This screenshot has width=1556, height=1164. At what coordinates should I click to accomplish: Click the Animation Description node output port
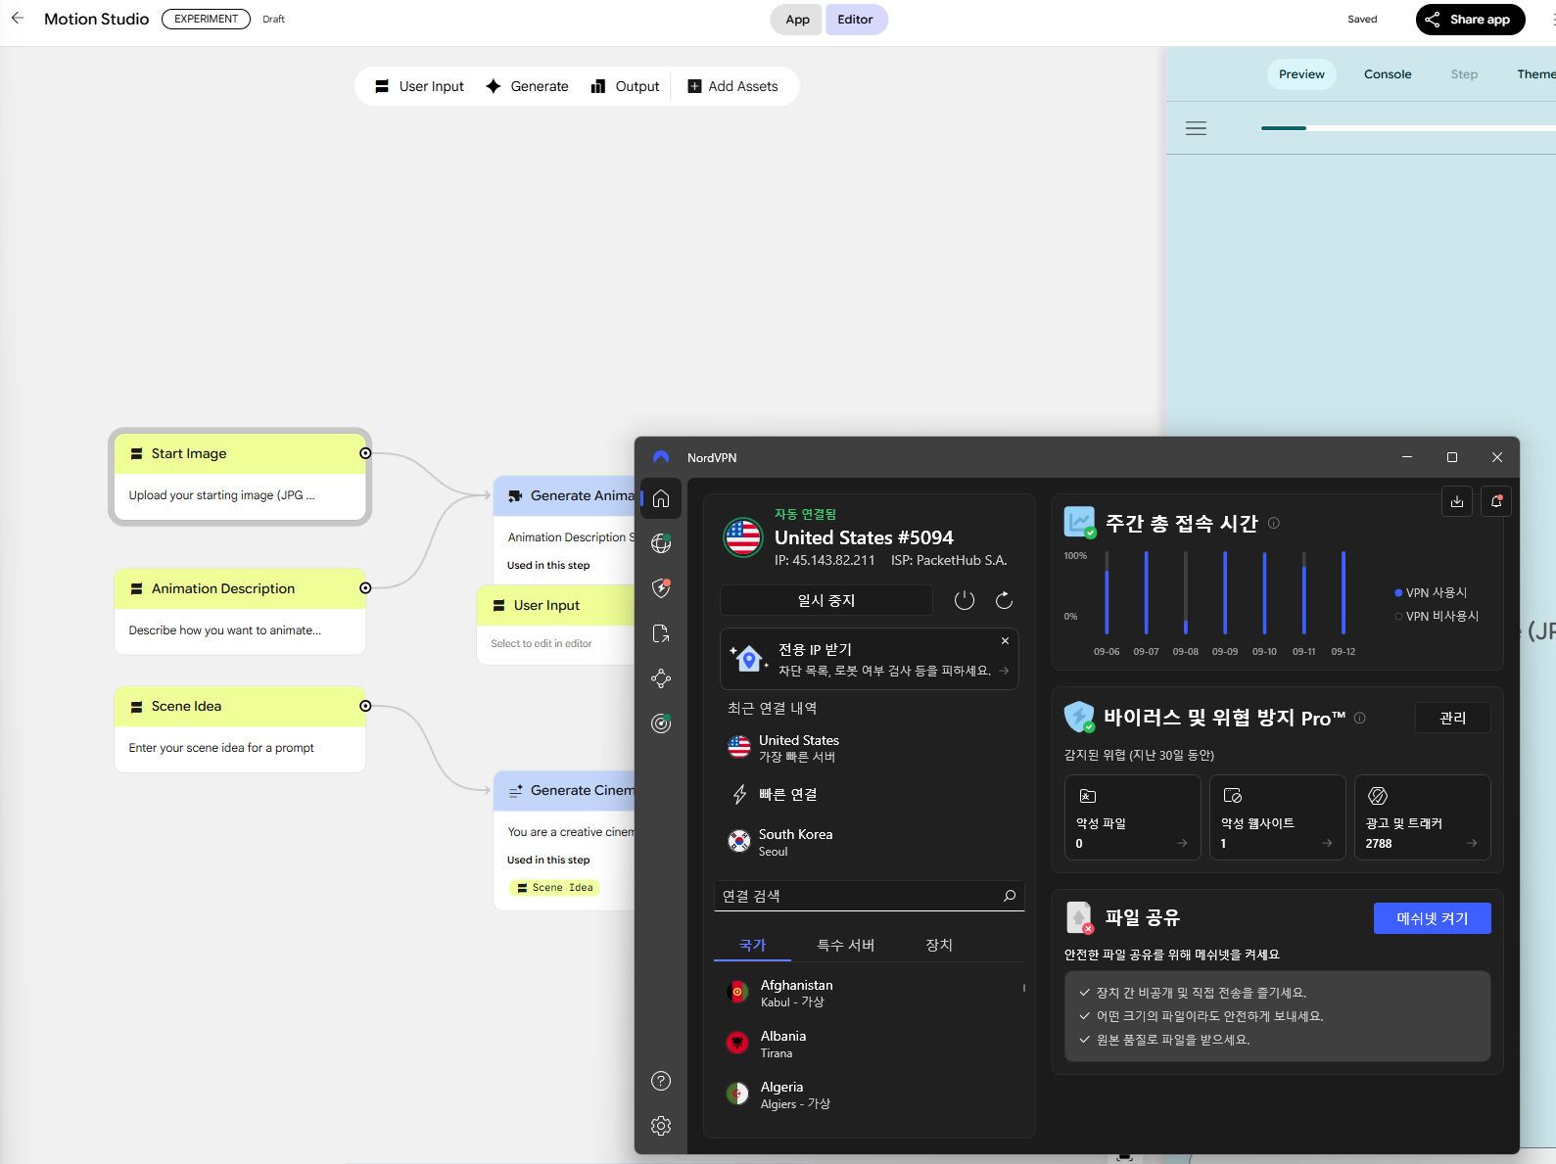click(x=365, y=588)
